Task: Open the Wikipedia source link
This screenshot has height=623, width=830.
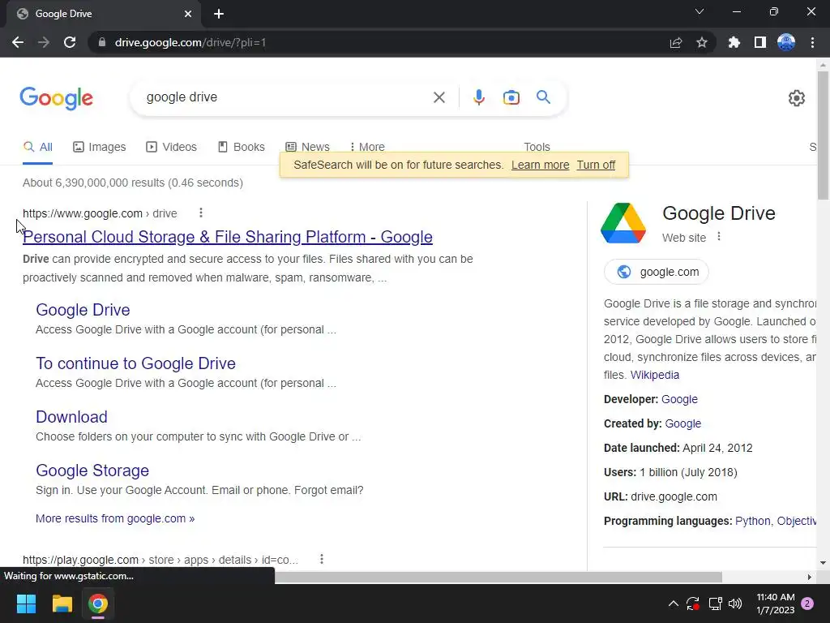Action: click(x=655, y=375)
